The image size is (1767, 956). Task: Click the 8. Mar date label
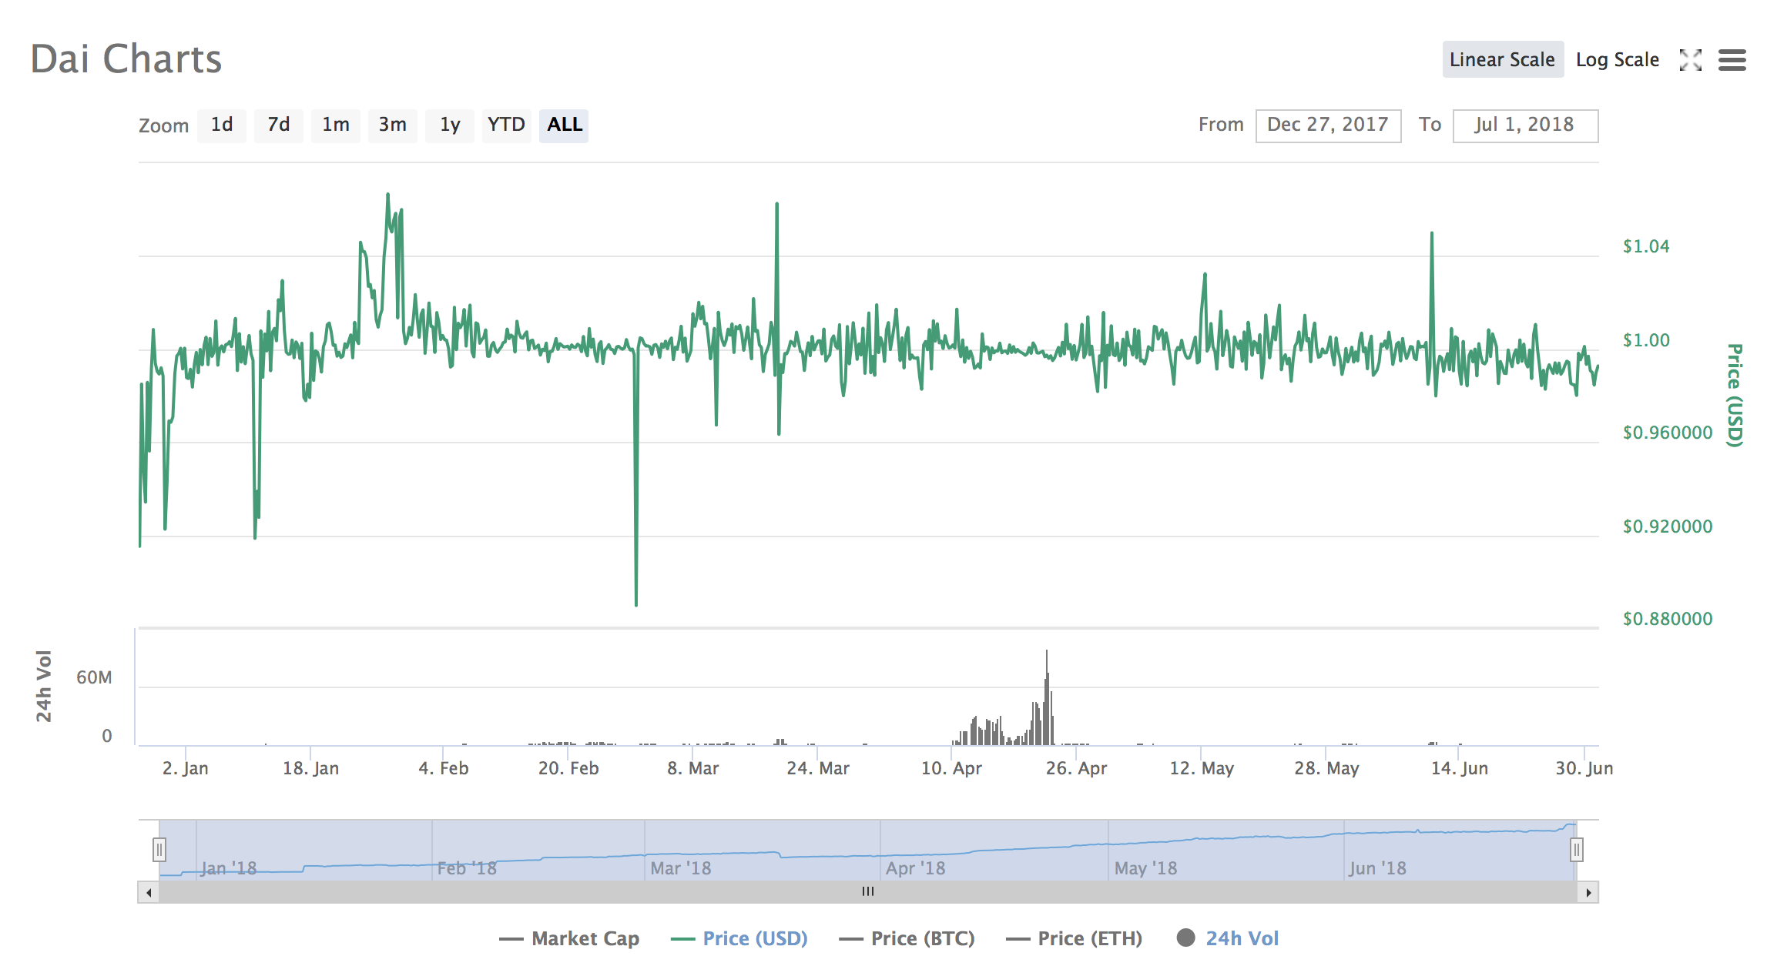tap(693, 768)
